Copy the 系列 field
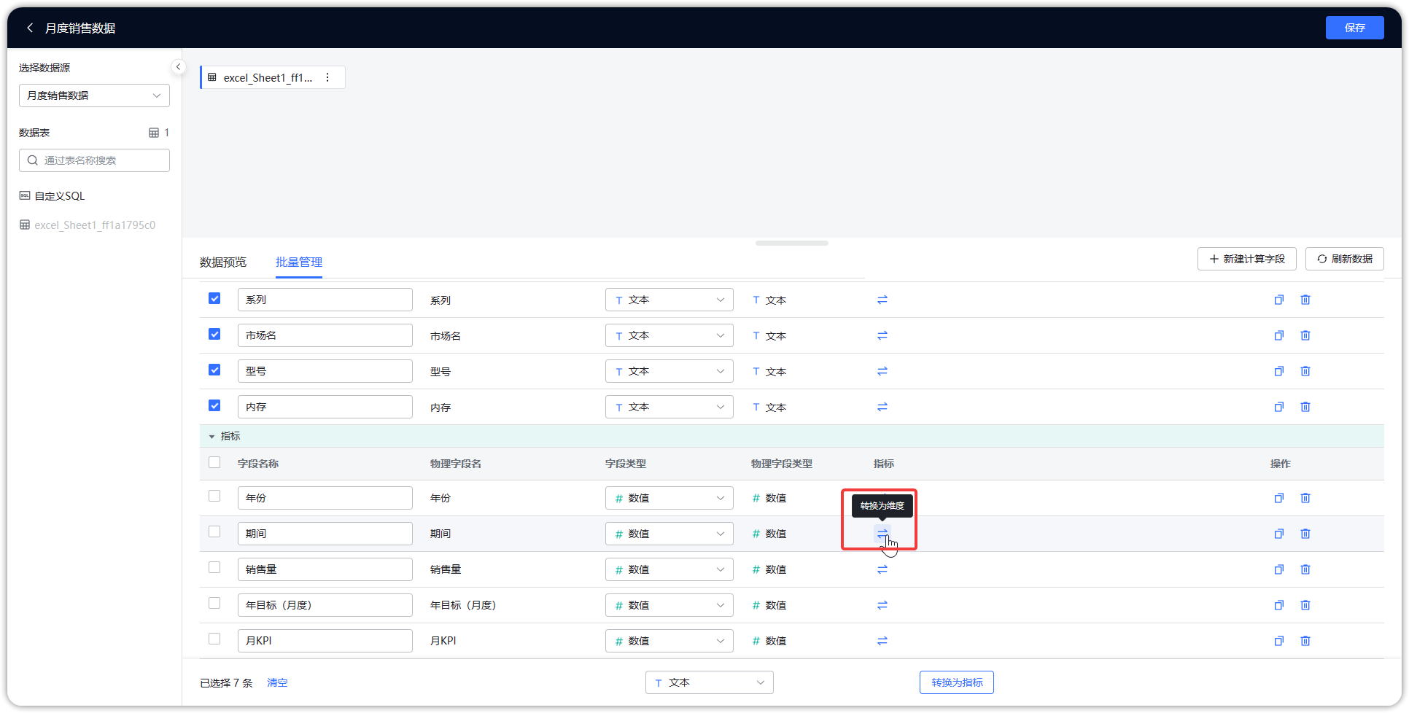This screenshot has height=713, width=1409. coord(1278,300)
